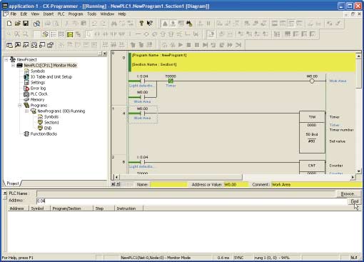Collapse the Programs tree node
Screen dimensions: 364x262
(20, 105)
